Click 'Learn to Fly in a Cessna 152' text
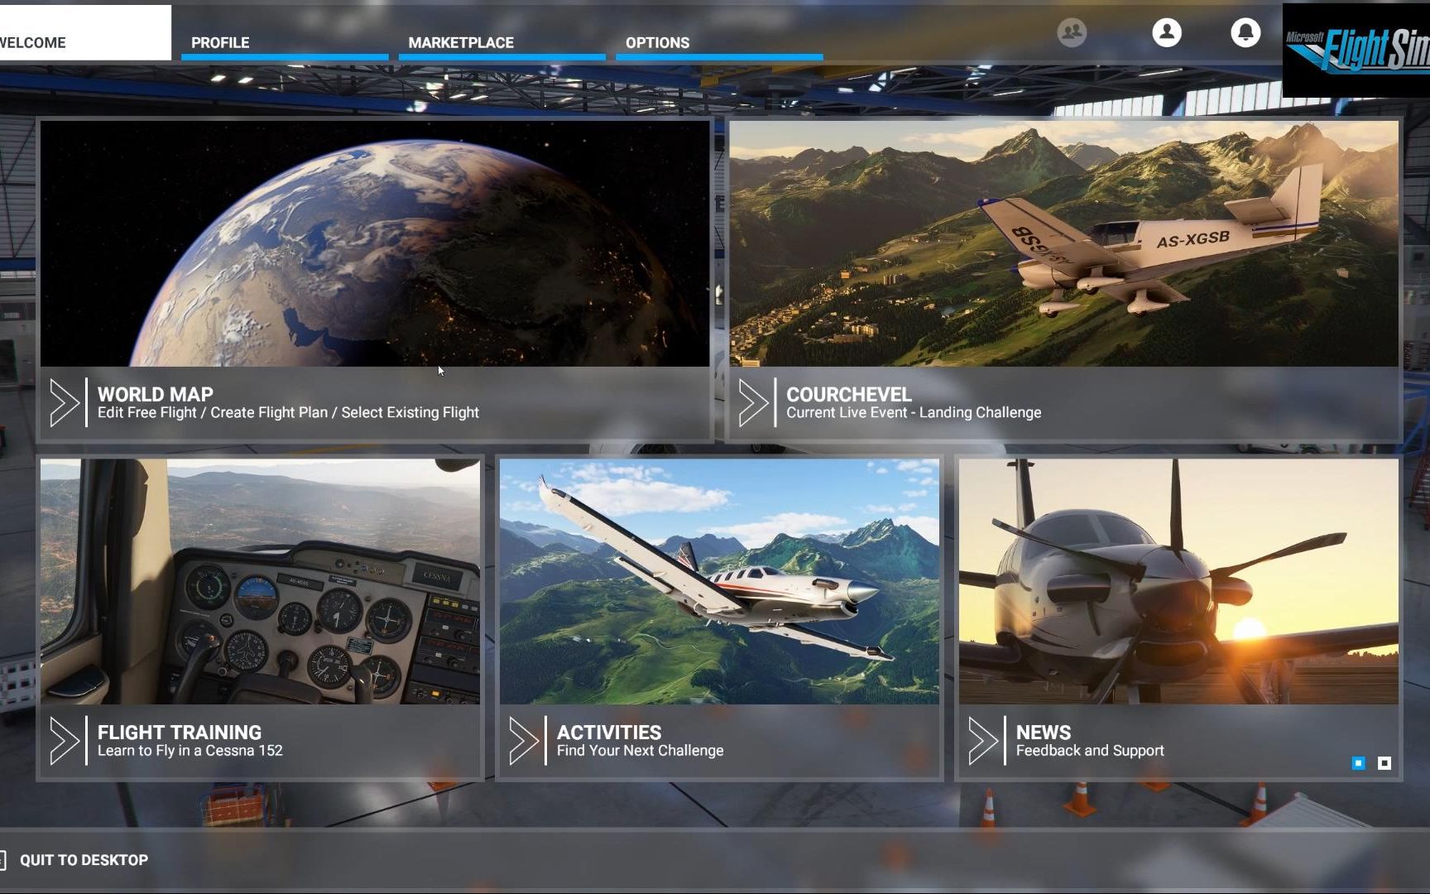The image size is (1430, 894). tap(190, 751)
